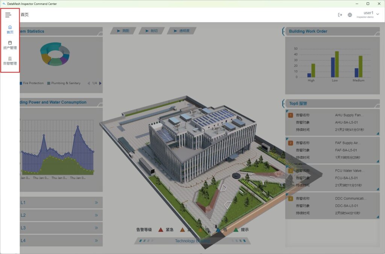Expand floor L4 chevron

pos(96,240)
